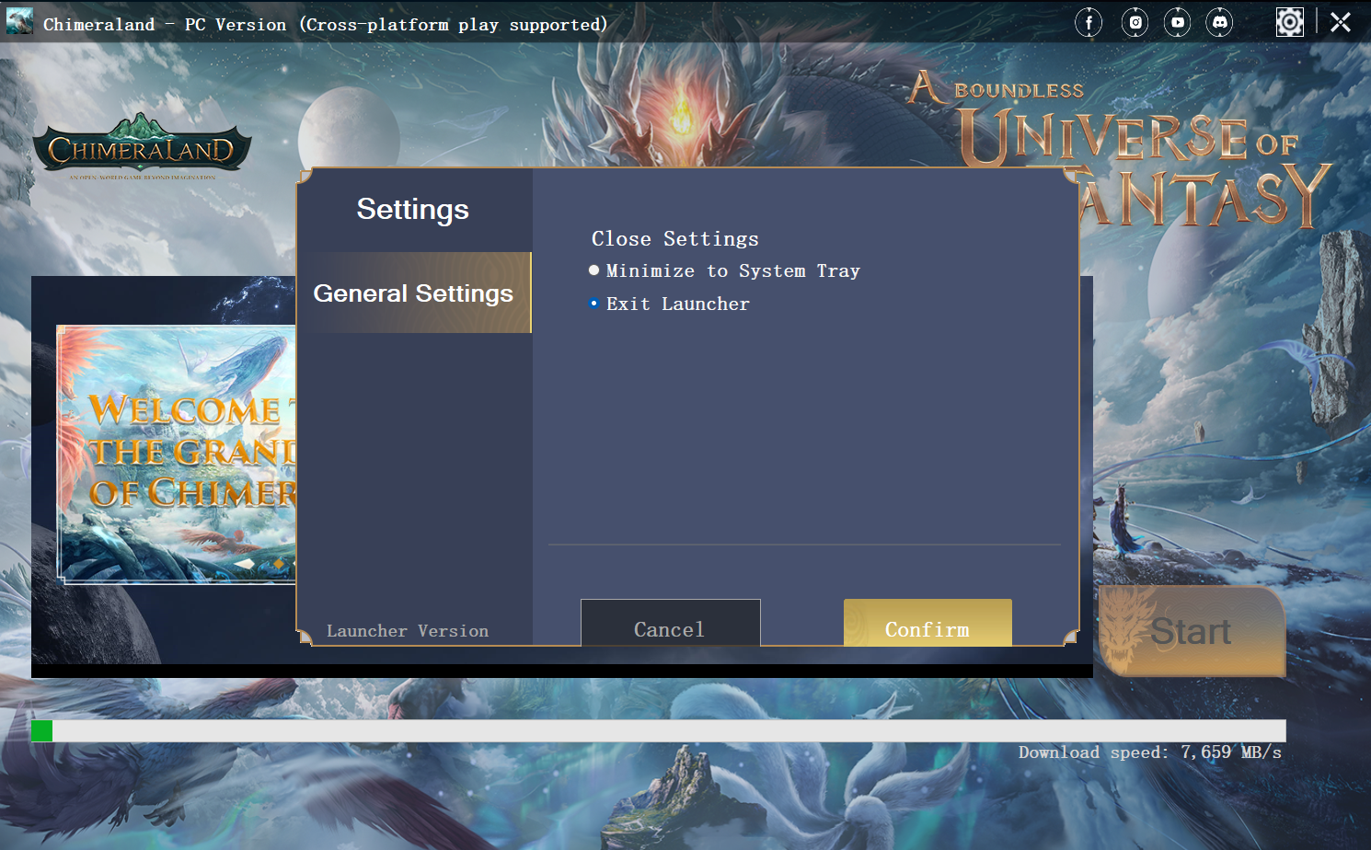
Task: Click the Settings dialog title
Action: tap(413, 210)
